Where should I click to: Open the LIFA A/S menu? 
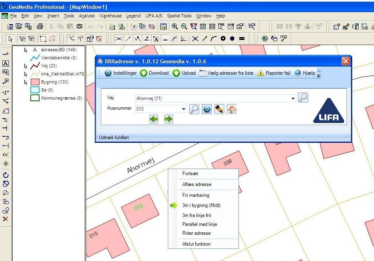coord(154,16)
